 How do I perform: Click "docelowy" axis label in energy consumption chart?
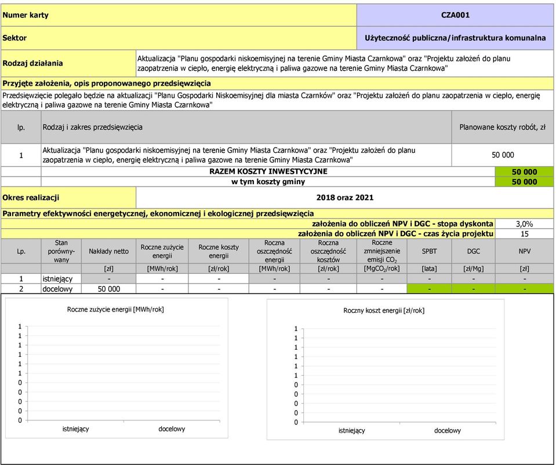pos(172,429)
